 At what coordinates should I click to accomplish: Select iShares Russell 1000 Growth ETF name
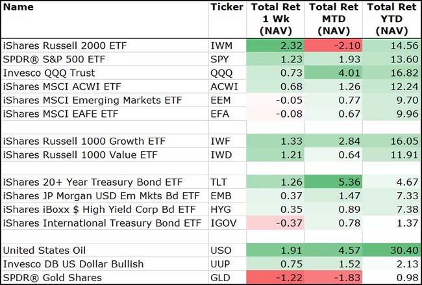click(x=73, y=141)
